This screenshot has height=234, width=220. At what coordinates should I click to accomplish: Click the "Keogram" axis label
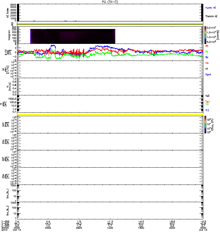9,35
